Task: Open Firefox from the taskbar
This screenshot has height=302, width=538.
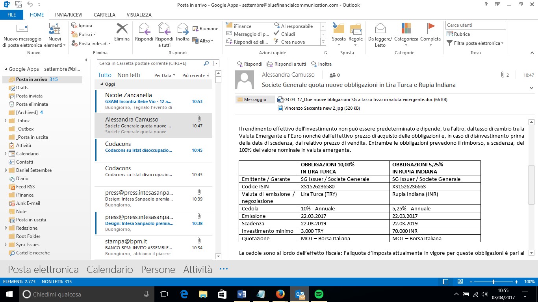Action: coord(280,294)
